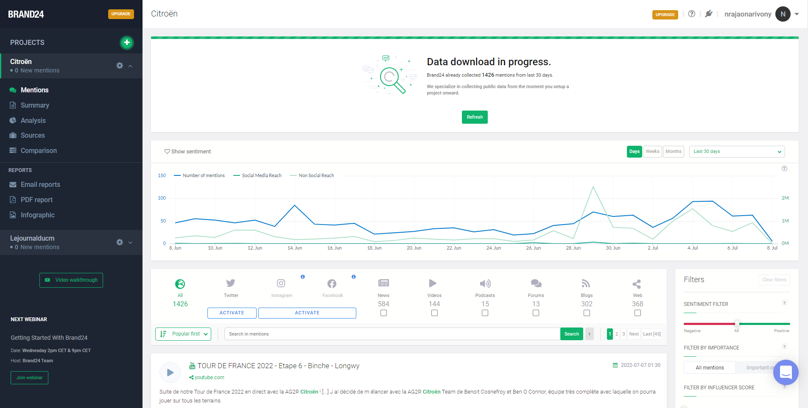Image resolution: width=808 pixels, height=408 pixels.
Task: Select Weeks chart granularity
Action: coord(652,152)
